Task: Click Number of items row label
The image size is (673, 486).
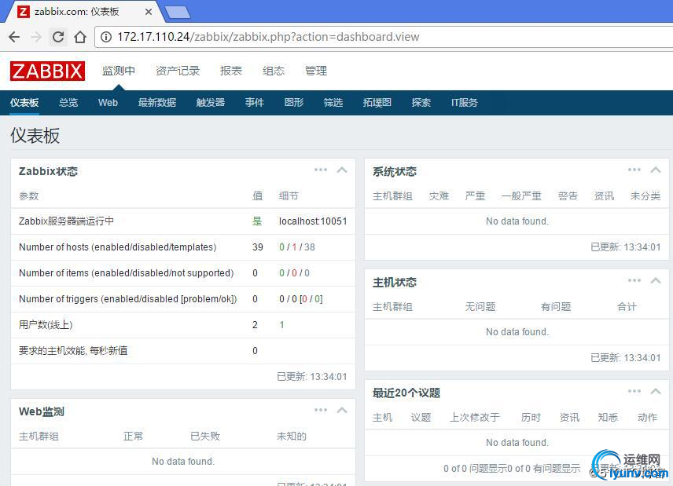Action: click(126, 273)
